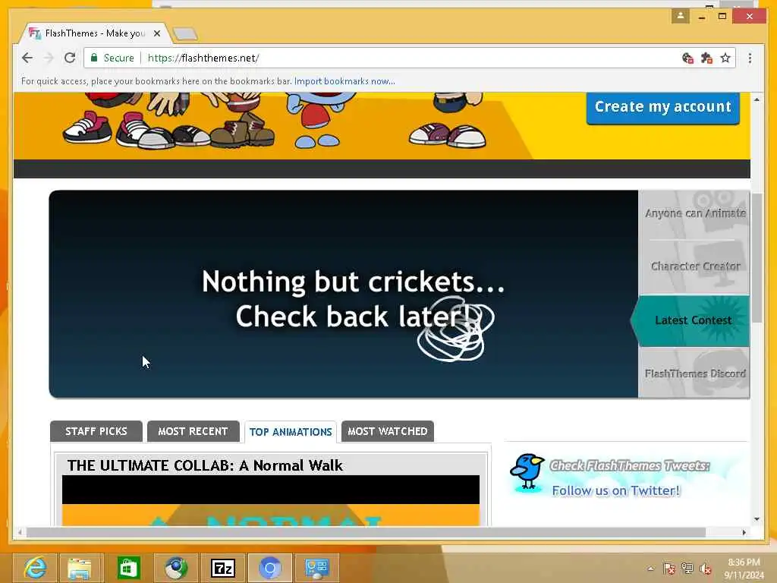The height and width of the screenshot is (583, 777).
Task: Click the Normal Walk video thumbnail
Action: [x=271, y=501]
